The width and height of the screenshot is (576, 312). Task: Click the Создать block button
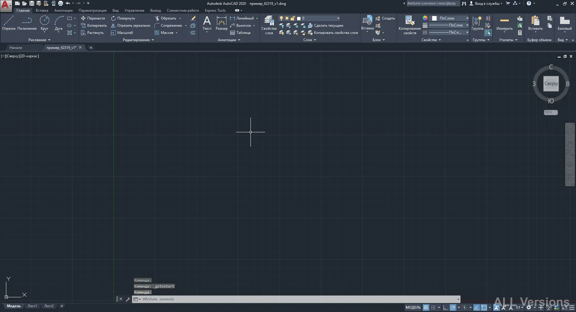point(385,18)
